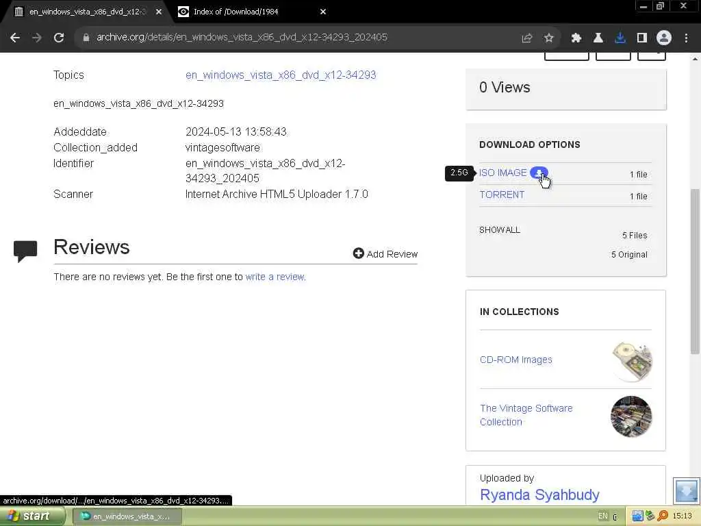Click the IN COLLECTIONS heading
This screenshot has height=526, width=701.
pyautogui.click(x=519, y=312)
